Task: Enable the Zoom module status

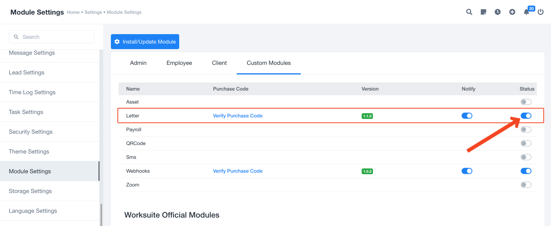Action: [526, 185]
